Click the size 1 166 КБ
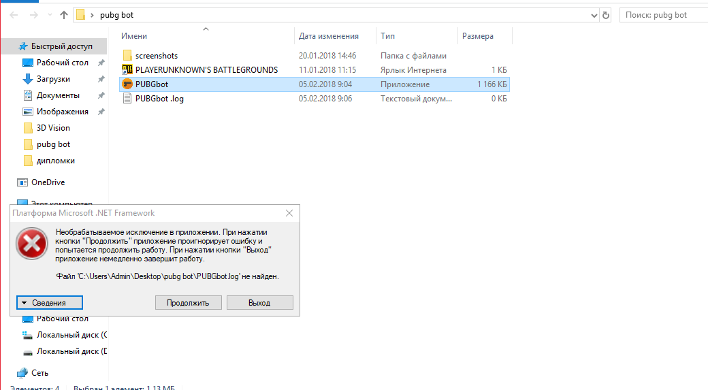 (x=492, y=84)
